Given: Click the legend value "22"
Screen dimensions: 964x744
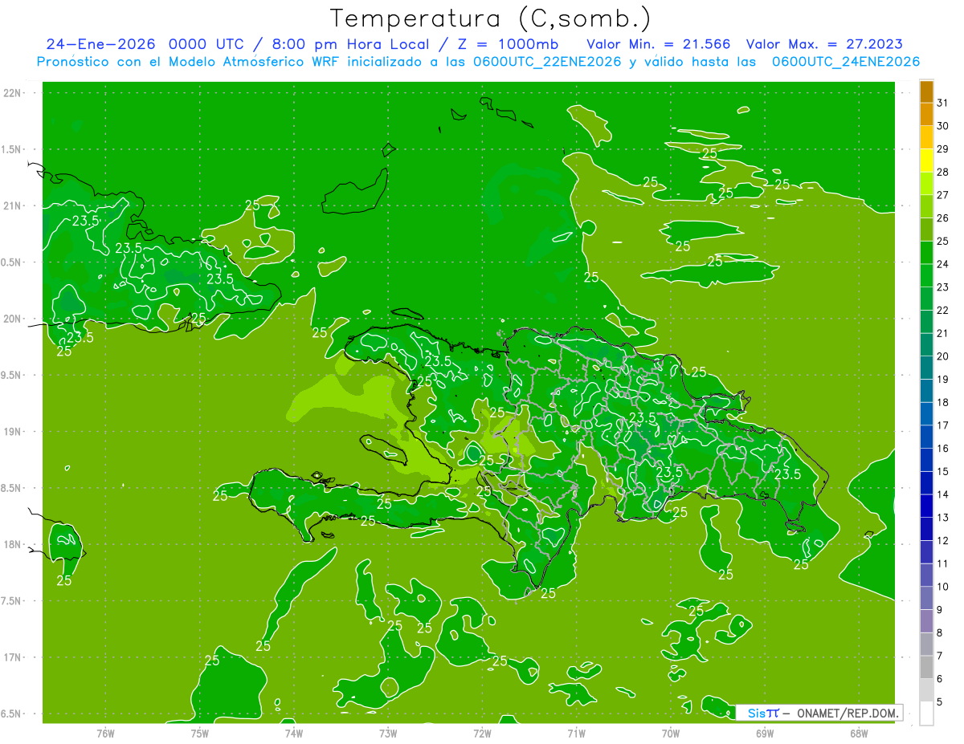Looking at the screenshot, I should tap(943, 310).
